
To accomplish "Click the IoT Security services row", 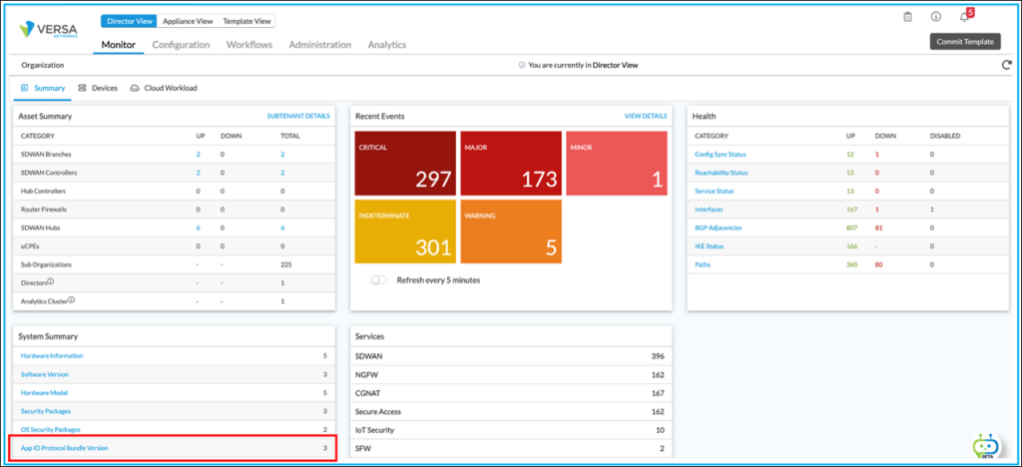I will tap(510, 430).
